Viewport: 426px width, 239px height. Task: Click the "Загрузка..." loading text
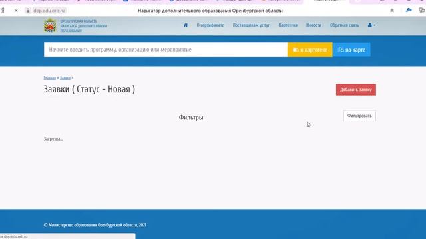pyautogui.click(x=53, y=139)
